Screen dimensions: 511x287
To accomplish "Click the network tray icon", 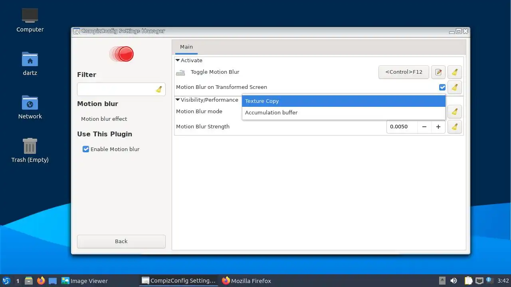I will pos(479,281).
